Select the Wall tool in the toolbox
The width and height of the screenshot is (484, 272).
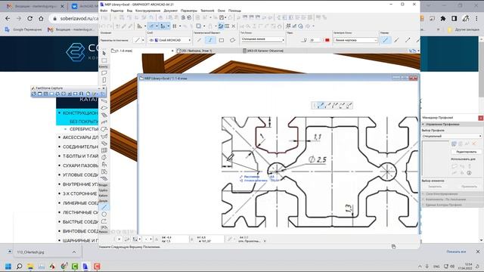coord(104,73)
